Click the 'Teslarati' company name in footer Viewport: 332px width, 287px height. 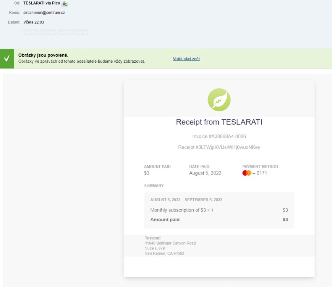coord(153,238)
